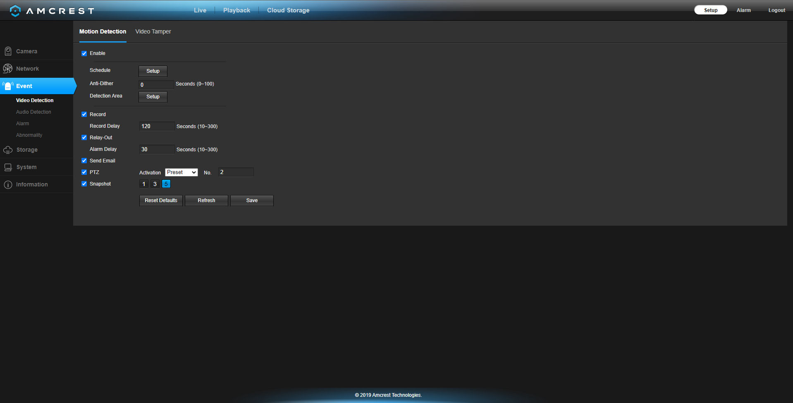The image size is (793, 403).
Task: Open the Alarm item under Event
Action: (22, 124)
